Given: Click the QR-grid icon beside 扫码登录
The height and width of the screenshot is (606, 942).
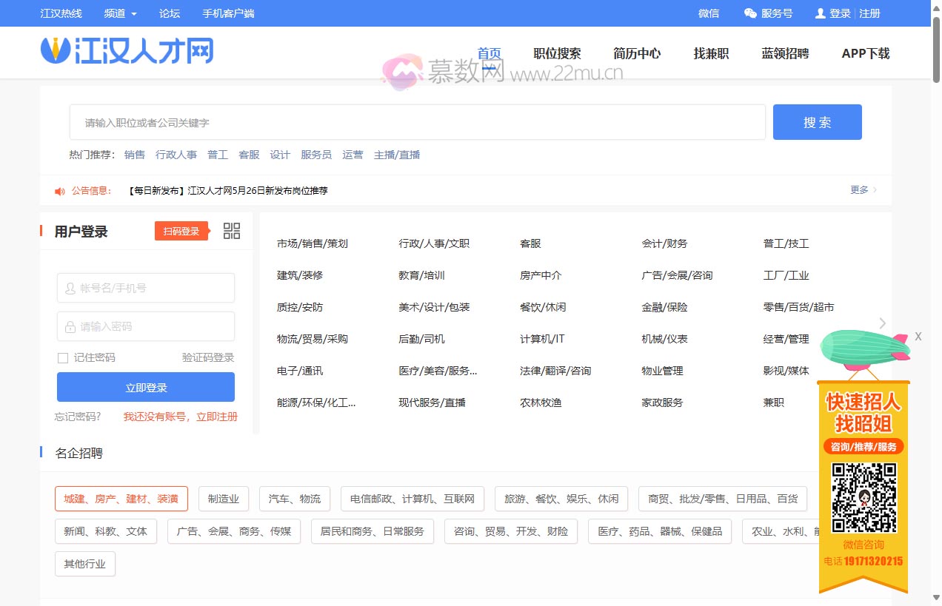Looking at the screenshot, I should pyautogui.click(x=232, y=230).
